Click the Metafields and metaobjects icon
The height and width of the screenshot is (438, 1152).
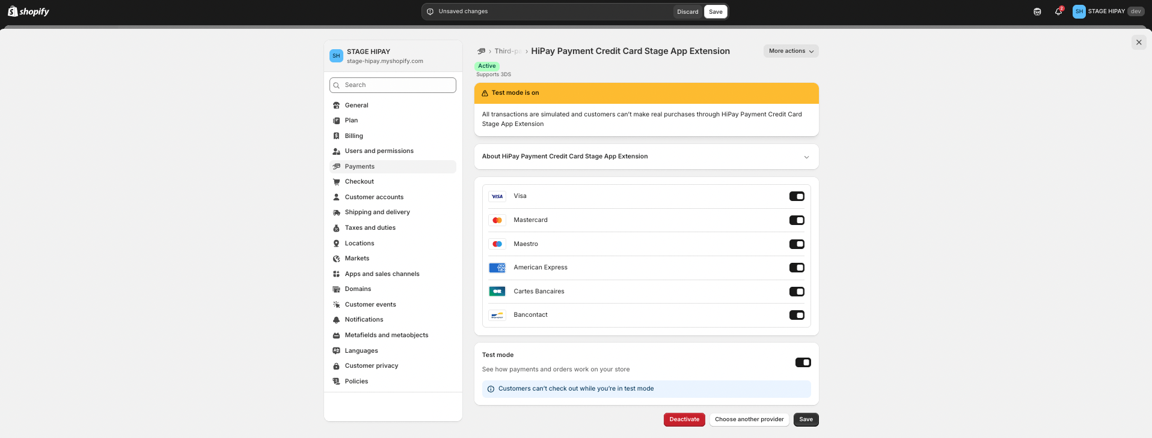(x=337, y=335)
